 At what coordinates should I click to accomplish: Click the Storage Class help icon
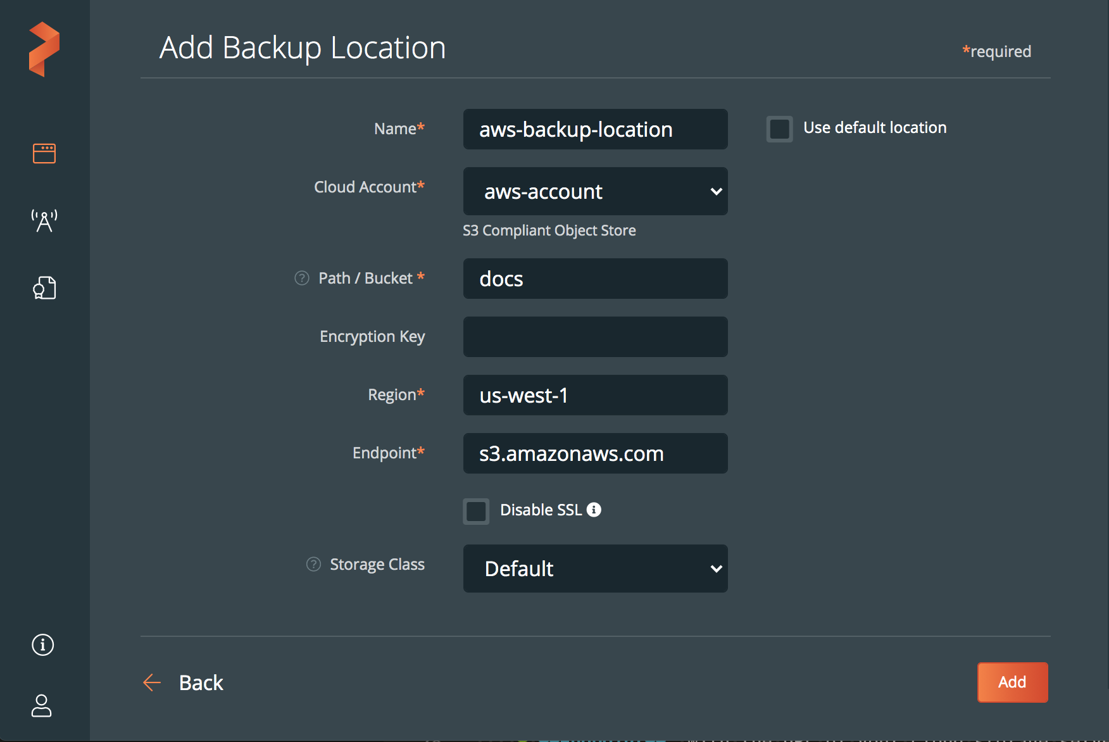[x=313, y=564]
